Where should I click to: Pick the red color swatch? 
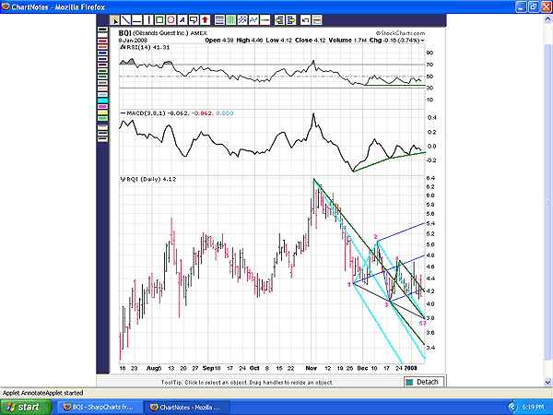102,41
